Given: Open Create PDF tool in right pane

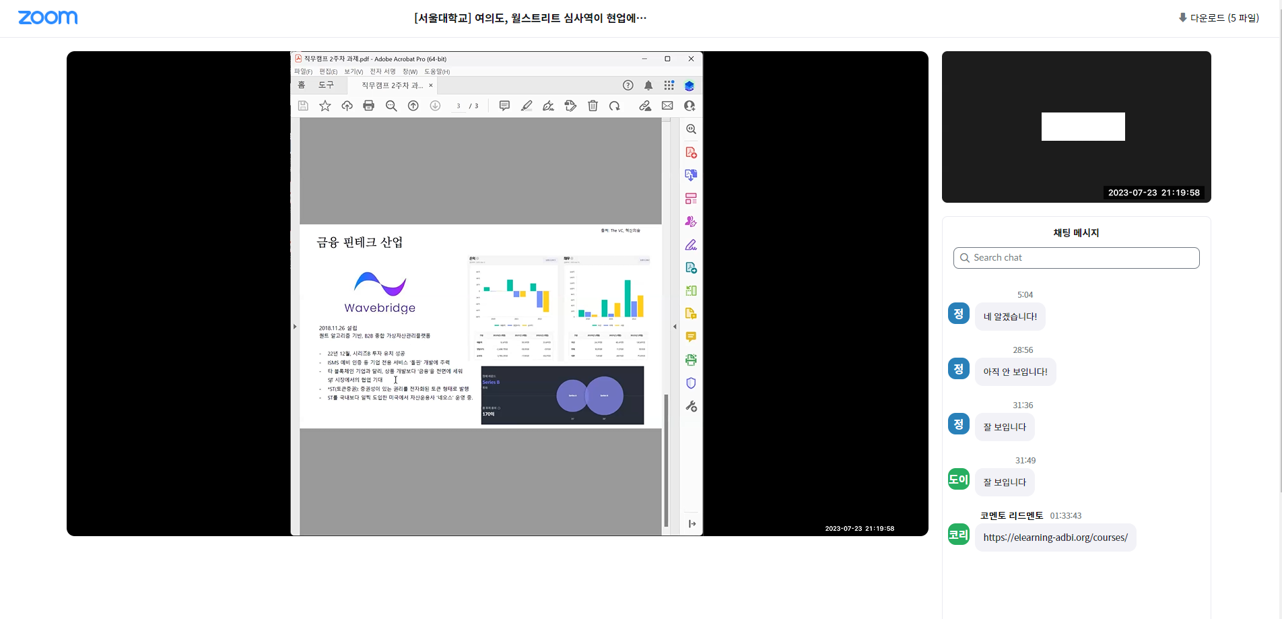Looking at the screenshot, I should point(691,152).
